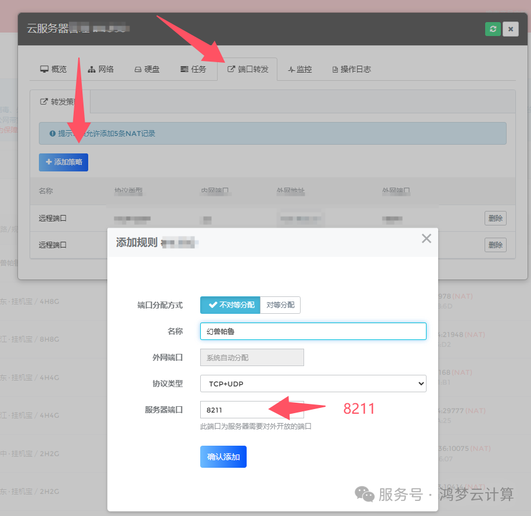
Task: Click the 转发策略 sub-tab
Action: 60,101
